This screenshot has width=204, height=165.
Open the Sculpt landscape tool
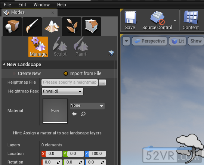(x=60, y=47)
